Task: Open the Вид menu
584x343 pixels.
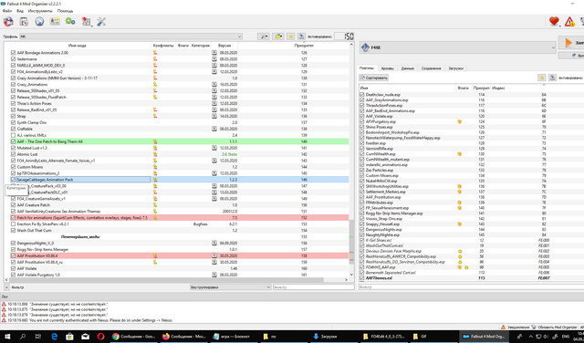Action: pyautogui.click(x=20, y=11)
